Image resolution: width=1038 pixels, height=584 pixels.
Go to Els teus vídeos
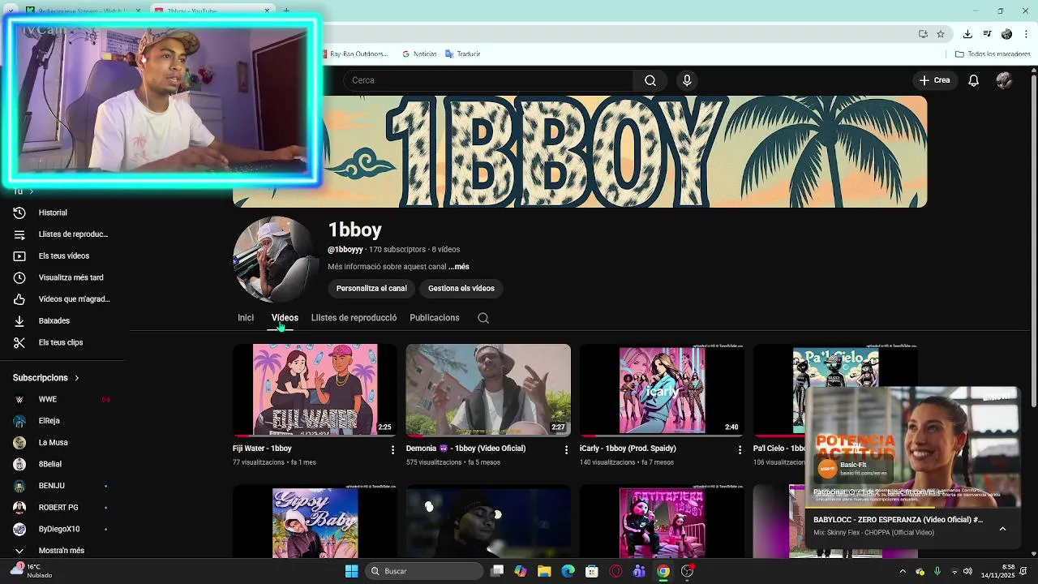pyautogui.click(x=62, y=255)
